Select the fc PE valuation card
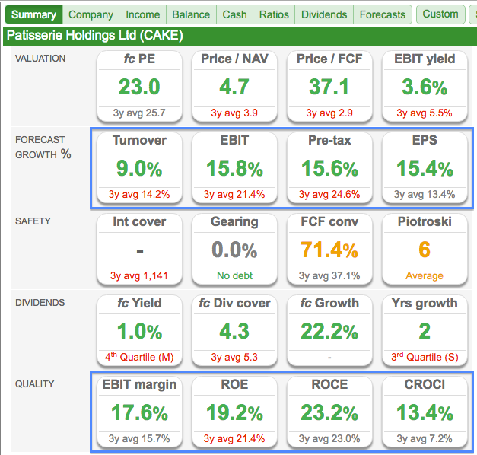 pos(139,86)
